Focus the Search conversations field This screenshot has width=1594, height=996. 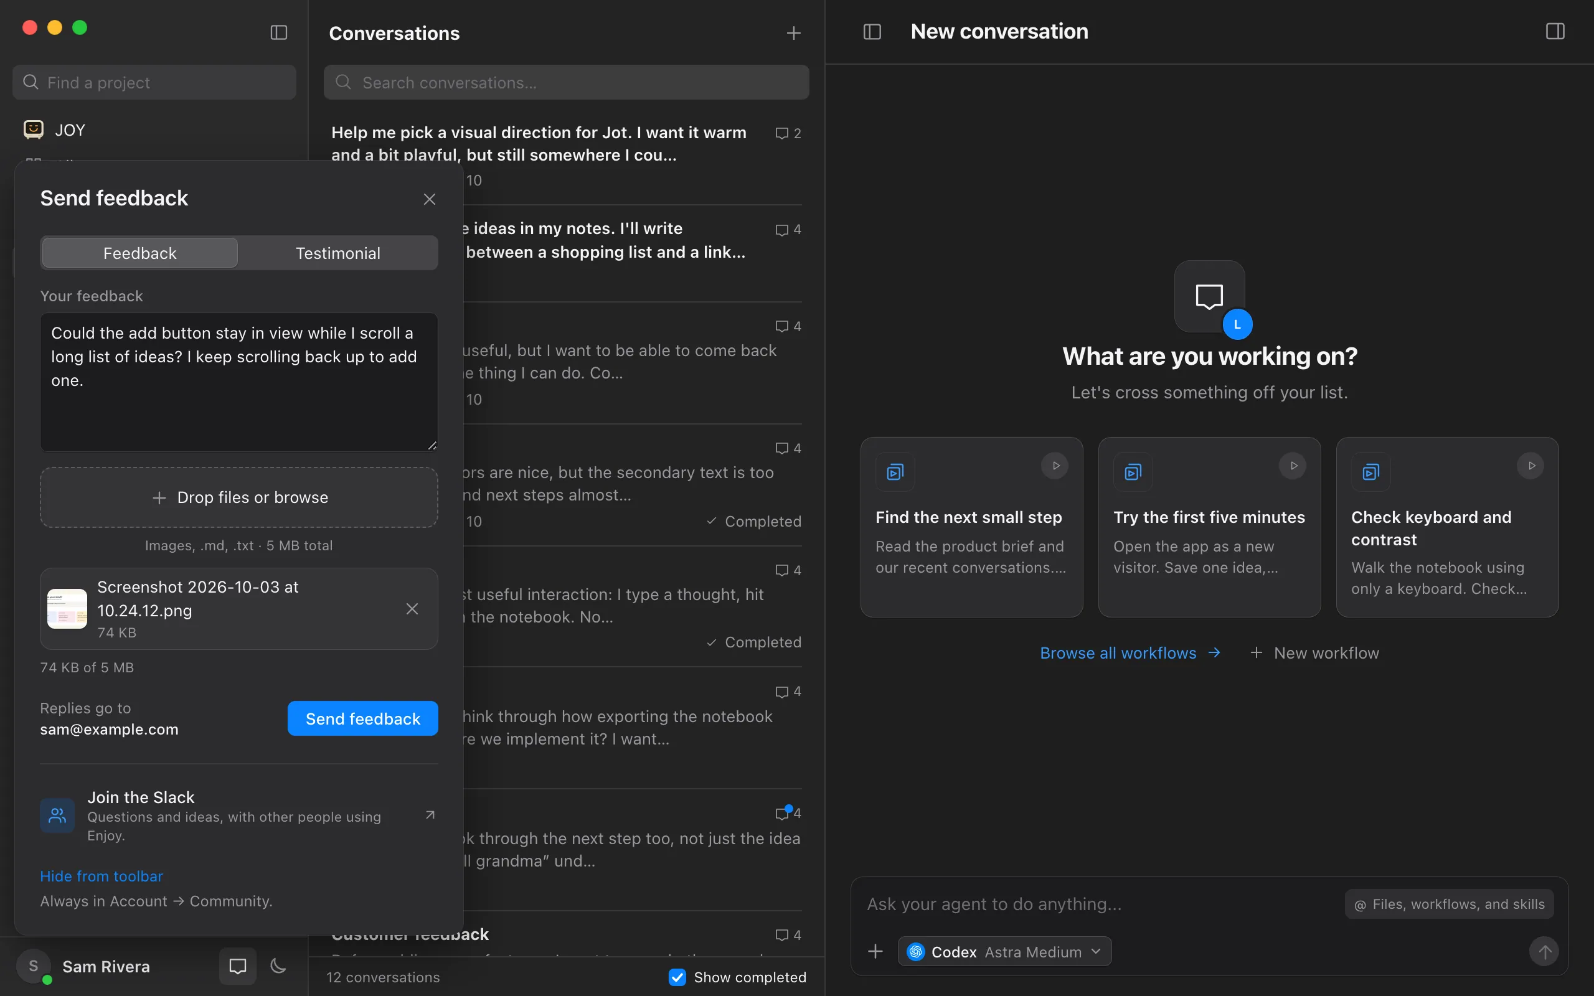(567, 82)
